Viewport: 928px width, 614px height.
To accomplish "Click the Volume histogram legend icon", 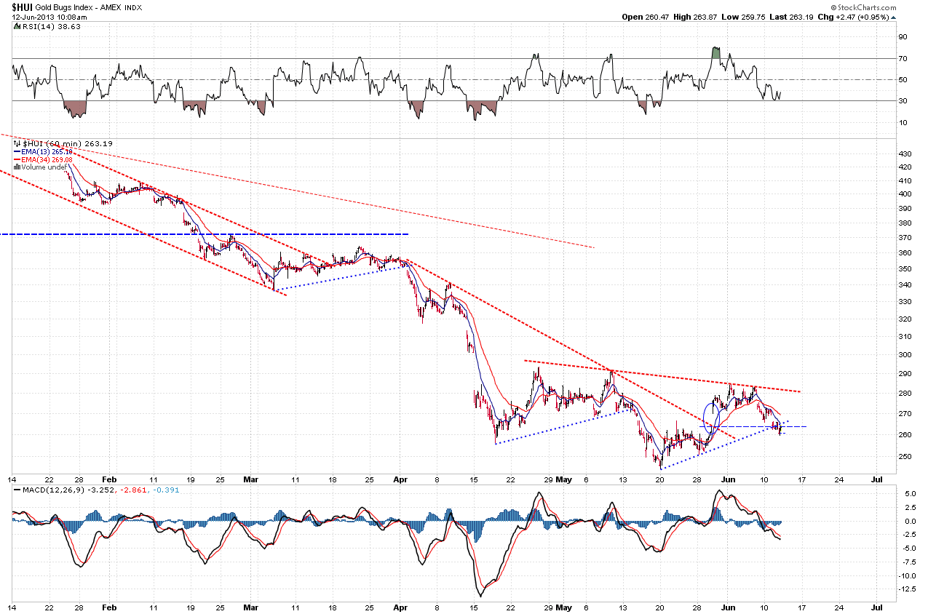I will (18, 167).
